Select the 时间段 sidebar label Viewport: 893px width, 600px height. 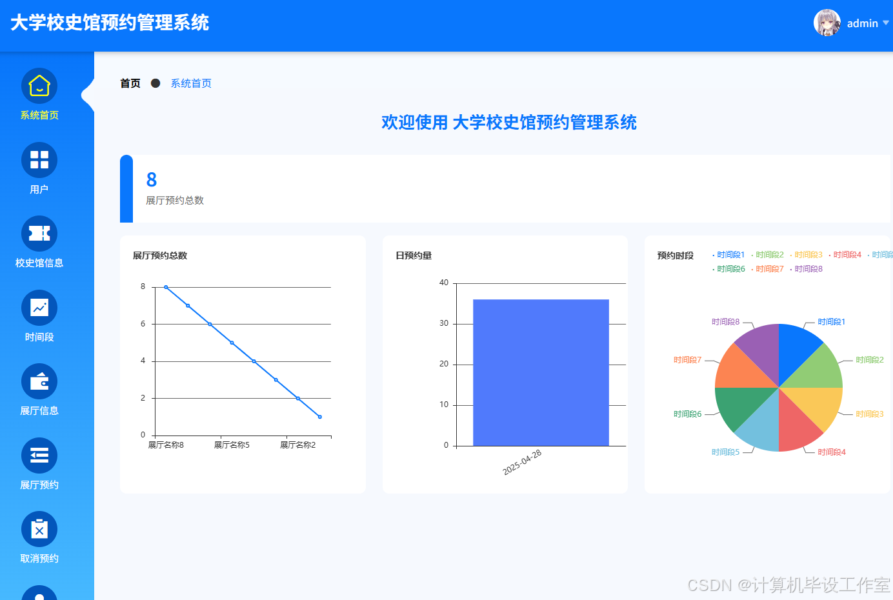tap(39, 337)
